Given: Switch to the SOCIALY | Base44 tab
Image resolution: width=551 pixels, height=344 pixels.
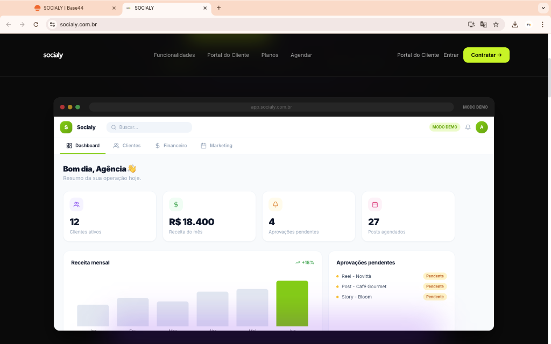Looking at the screenshot, I should [x=75, y=8].
